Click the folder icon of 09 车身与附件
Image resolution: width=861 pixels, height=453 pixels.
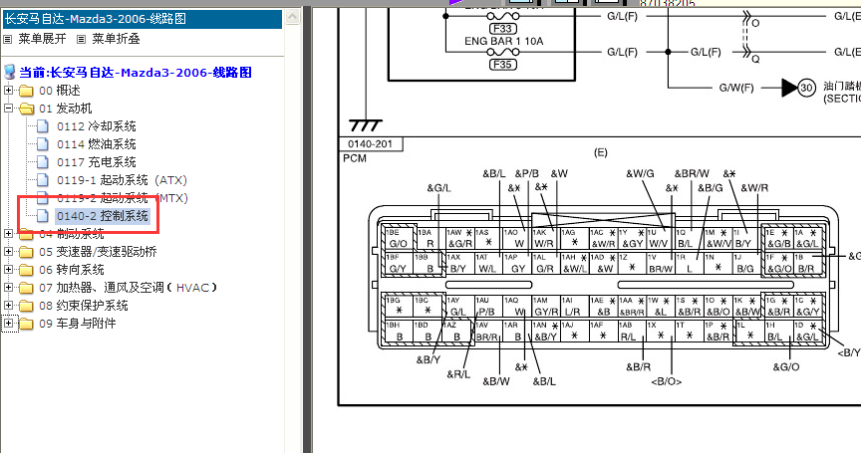26,324
